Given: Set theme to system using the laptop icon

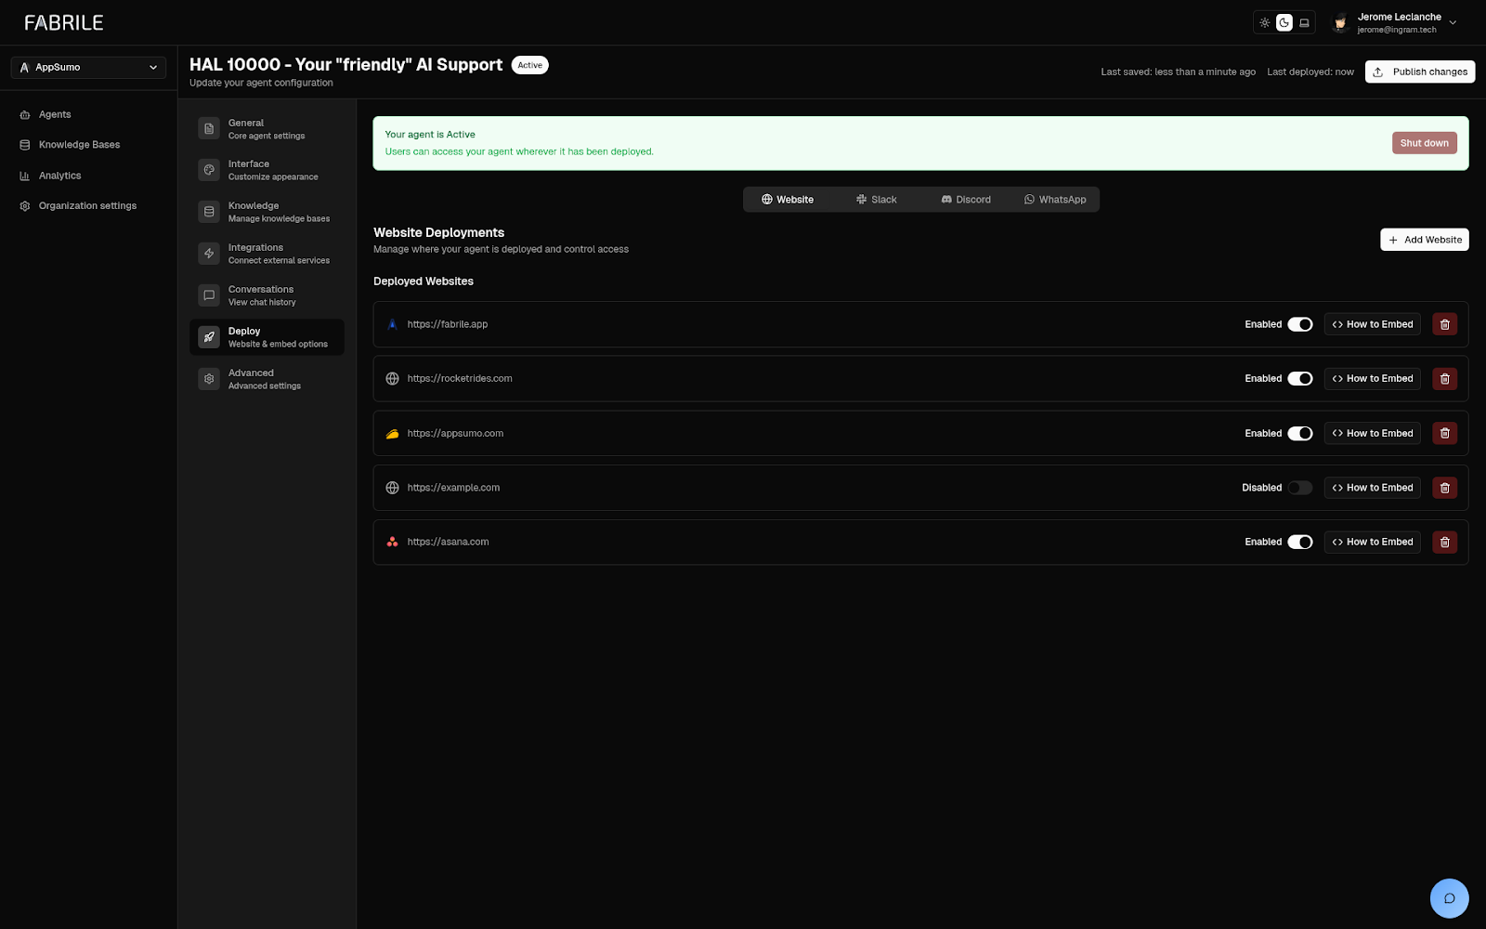Looking at the screenshot, I should tap(1305, 21).
